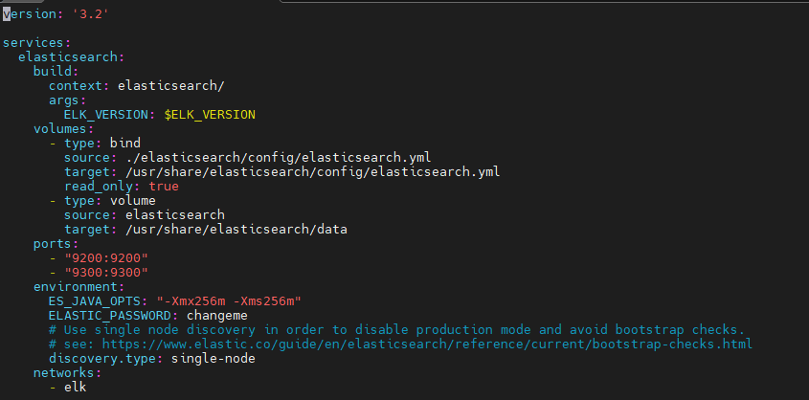Click 'context: elasticsearch/' line
The width and height of the screenshot is (809, 400).
pos(137,86)
